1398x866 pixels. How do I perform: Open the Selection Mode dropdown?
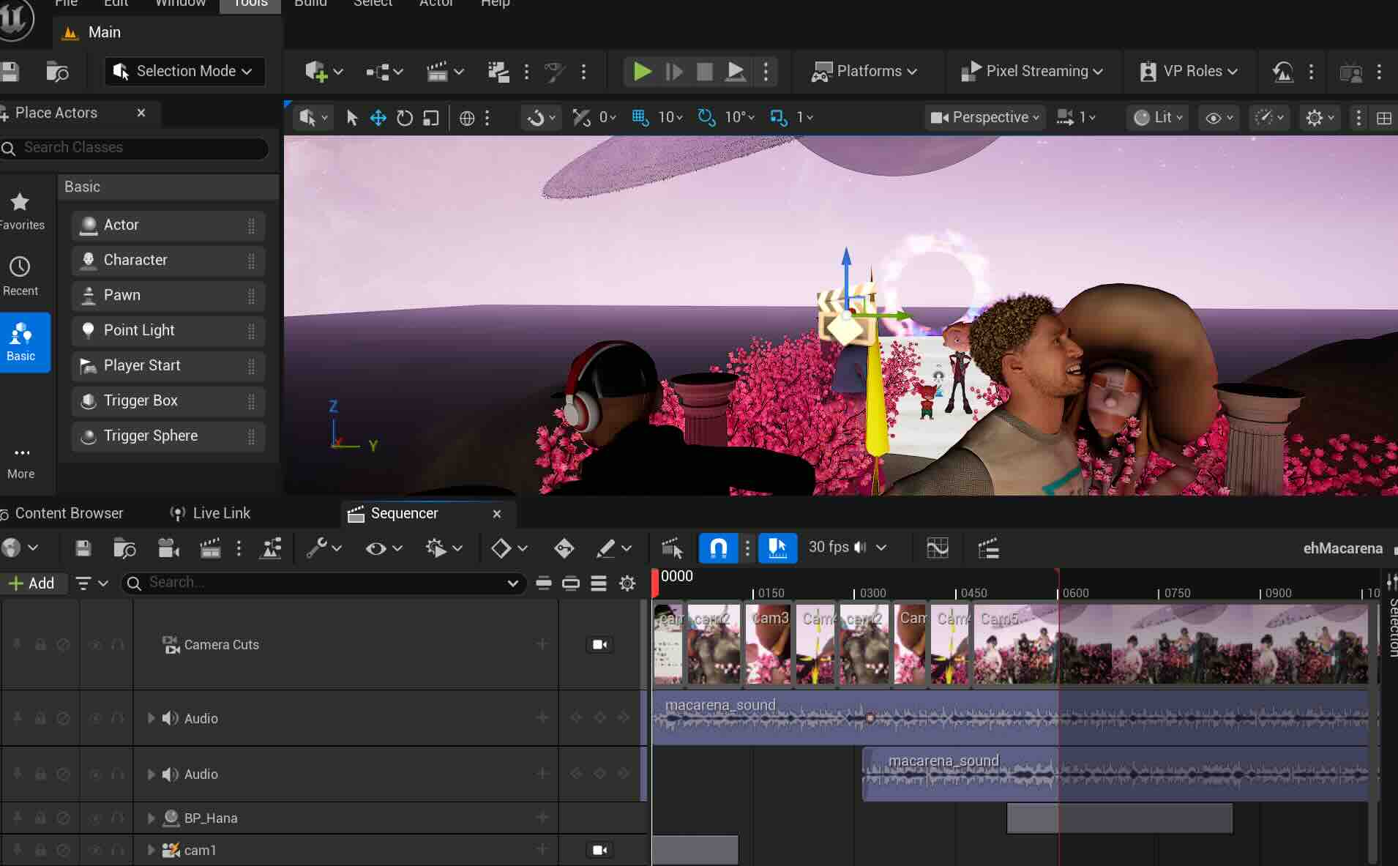[x=184, y=71]
